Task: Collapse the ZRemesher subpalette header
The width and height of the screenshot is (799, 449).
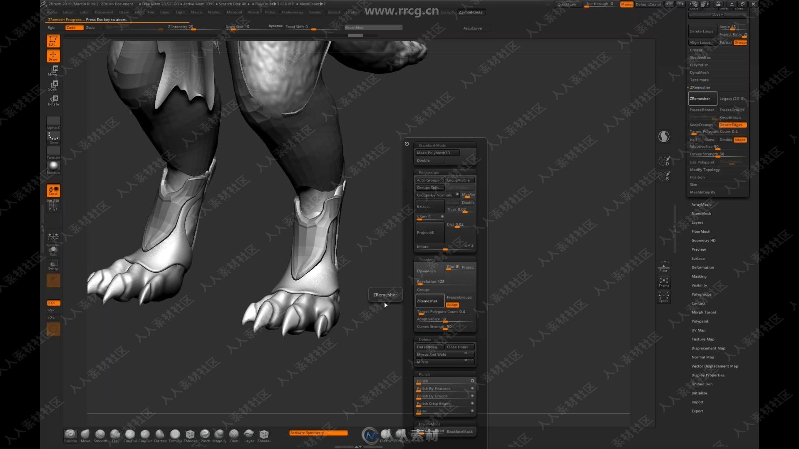Action: pos(700,87)
